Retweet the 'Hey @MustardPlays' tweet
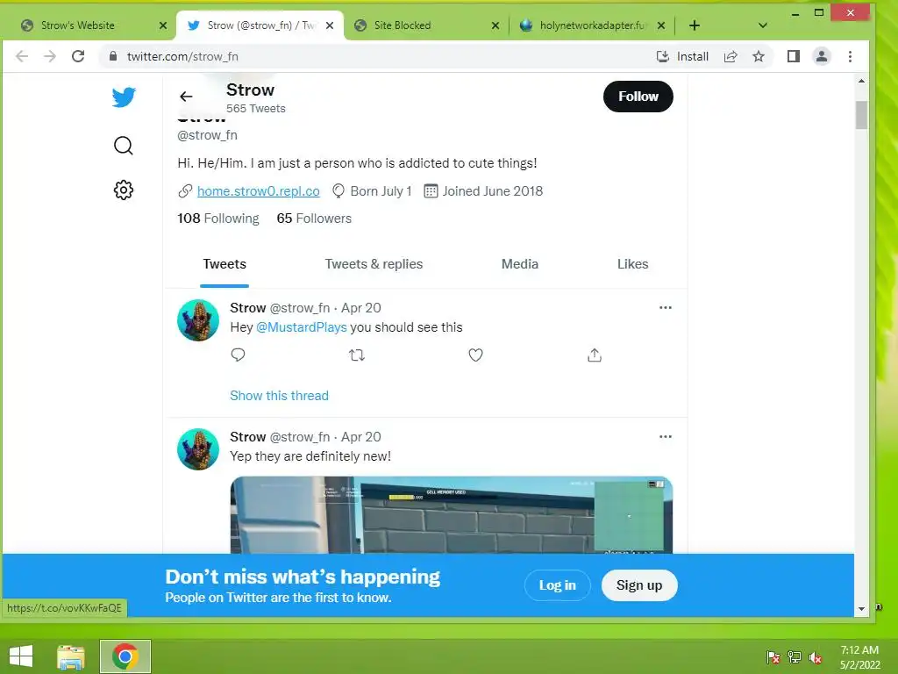The height and width of the screenshot is (674, 898). 357,355
